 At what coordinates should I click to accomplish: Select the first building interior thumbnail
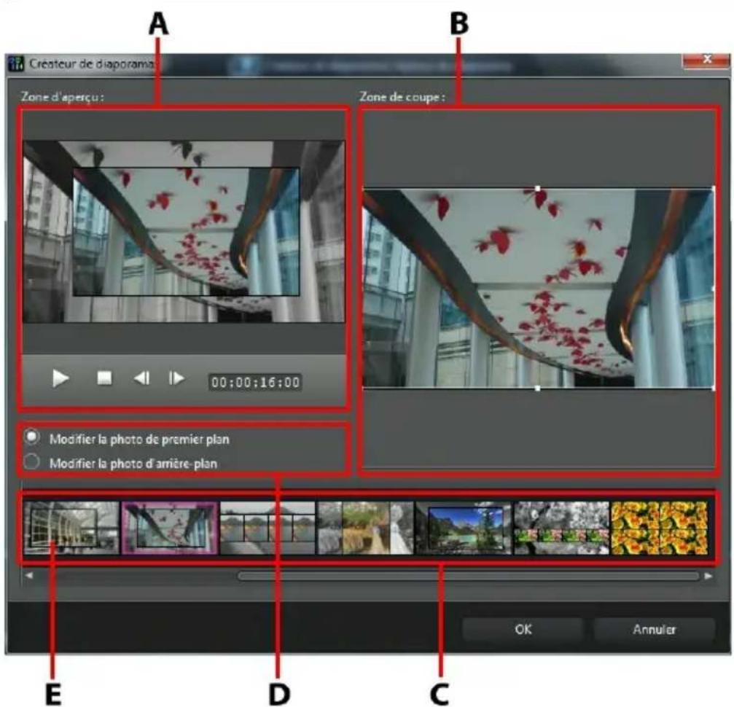(71, 527)
